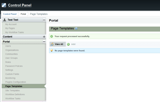Collapse the Portal section
This screenshot has height=102, width=160.
[44, 42]
